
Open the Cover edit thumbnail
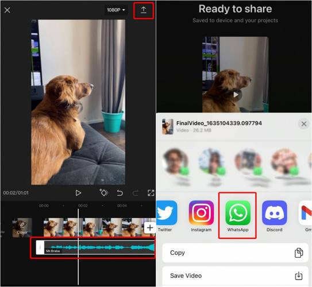point(22,228)
